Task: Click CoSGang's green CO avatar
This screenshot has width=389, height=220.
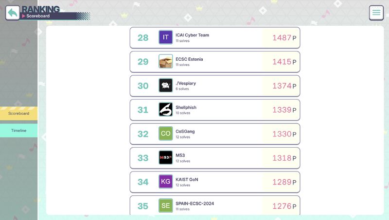Action: (165, 134)
